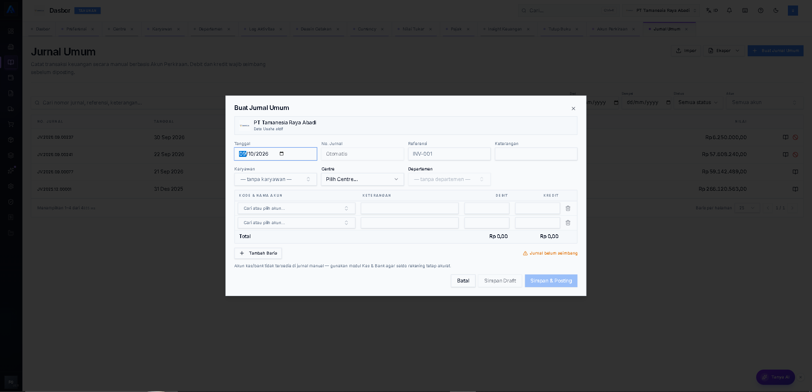Open second row account selector
The width and height of the screenshot is (812, 392).
coord(296,223)
